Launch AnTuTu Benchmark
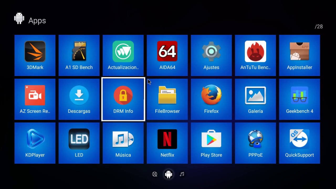Viewport: 336px width, 189px height. [255, 55]
